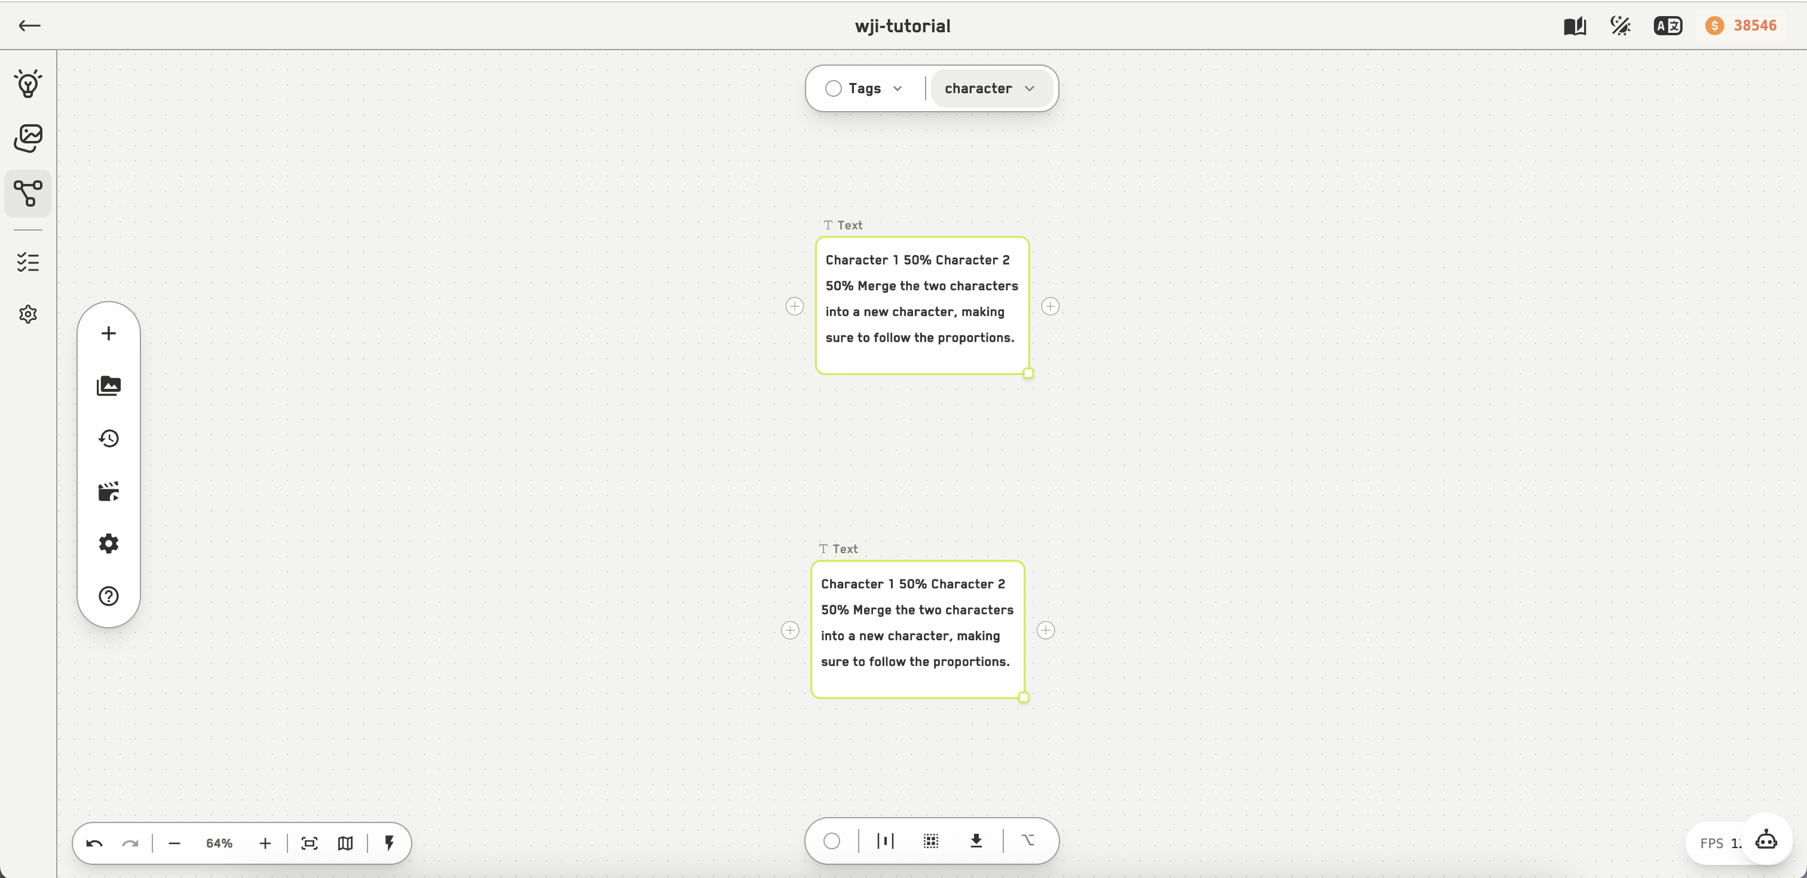Add connection right of lower Text node
This screenshot has width=1807, height=878.
click(1046, 631)
